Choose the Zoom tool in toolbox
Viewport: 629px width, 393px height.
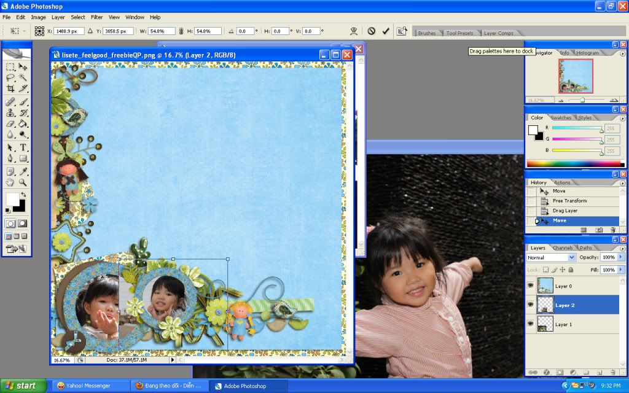[23, 182]
